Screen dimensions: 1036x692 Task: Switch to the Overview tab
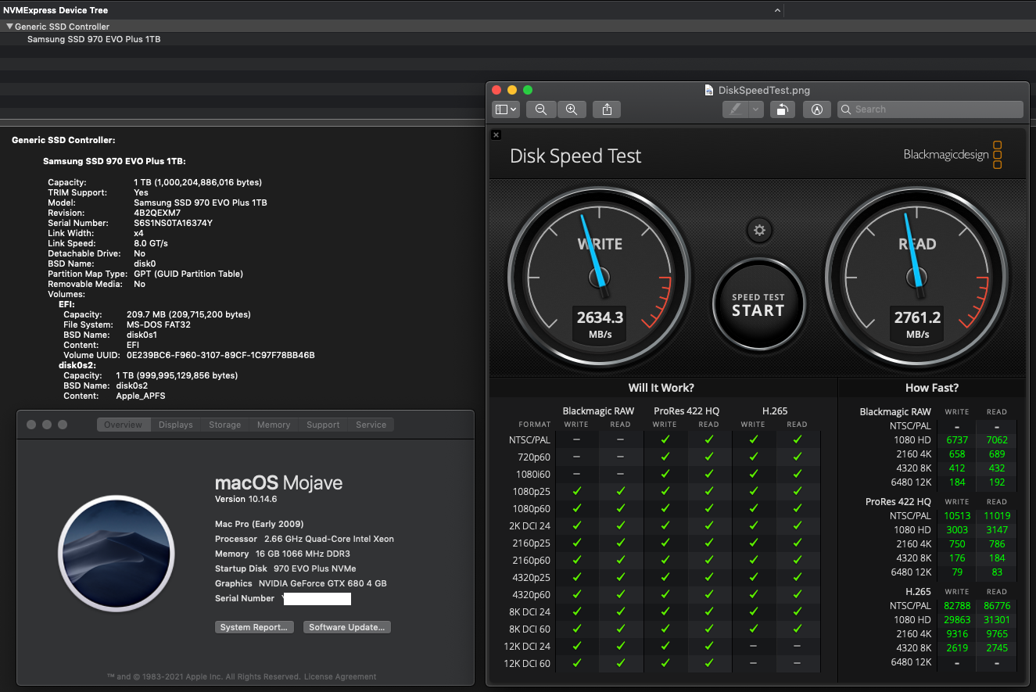pos(123,425)
